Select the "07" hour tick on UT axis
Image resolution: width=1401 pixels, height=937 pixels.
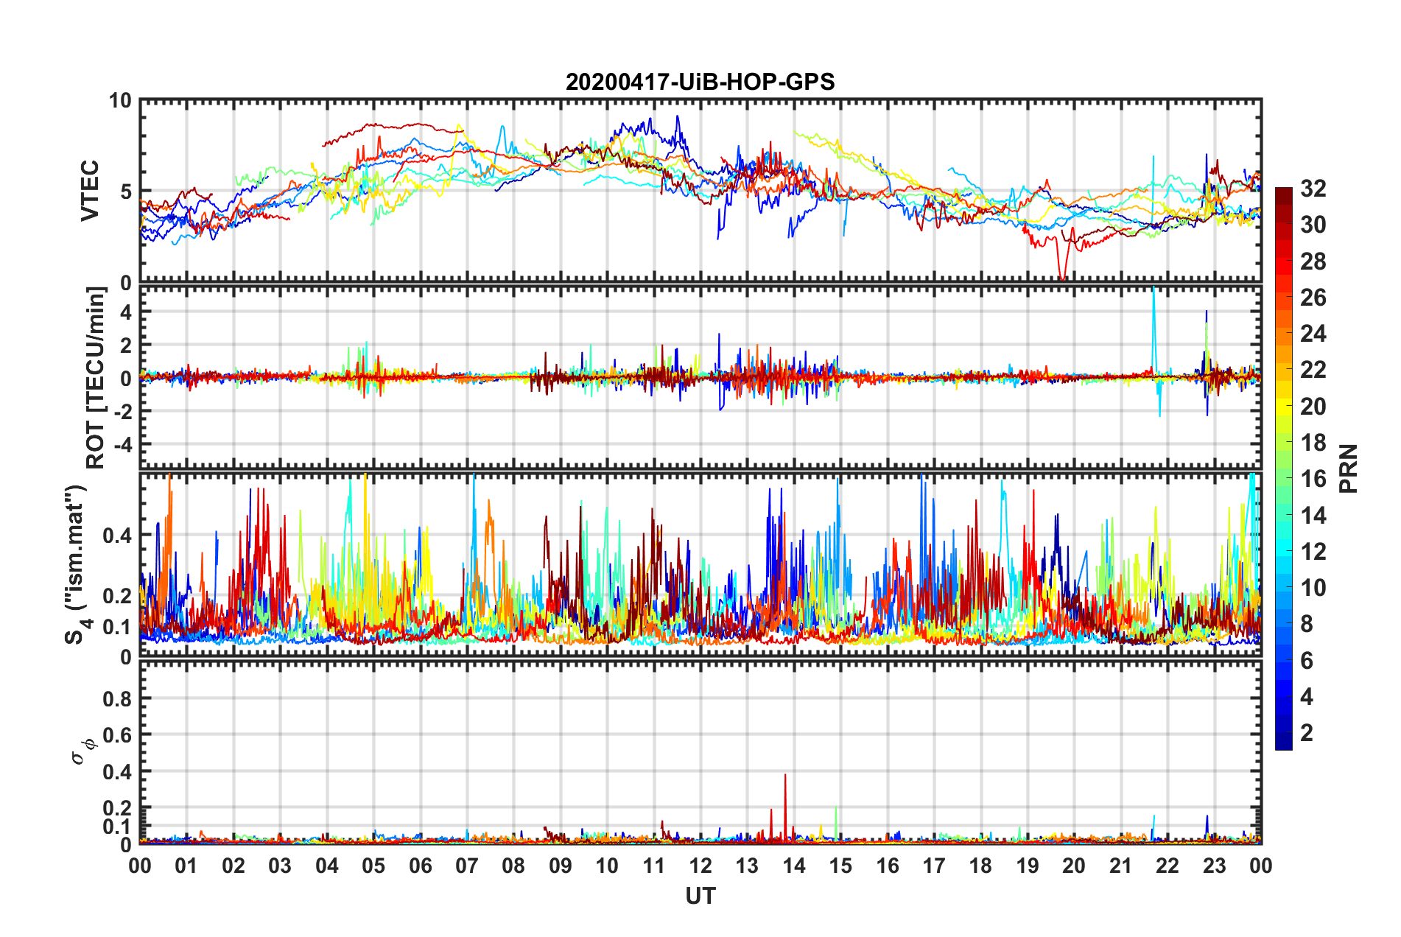click(x=467, y=866)
